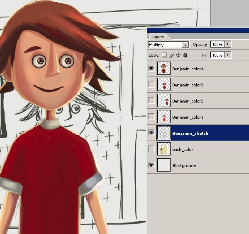Click Benjamin_sketch layer thumbnail
The width and height of the screenshot is (249, 234).
[x=164, y=133]
